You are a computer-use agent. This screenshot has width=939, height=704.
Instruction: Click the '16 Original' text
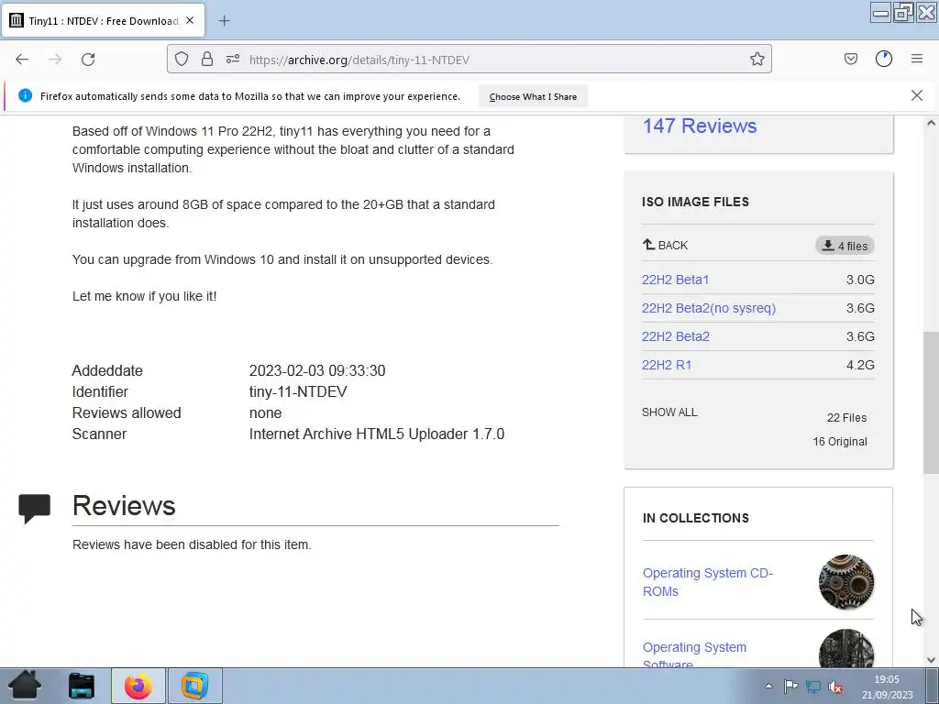tap(840, 442)
